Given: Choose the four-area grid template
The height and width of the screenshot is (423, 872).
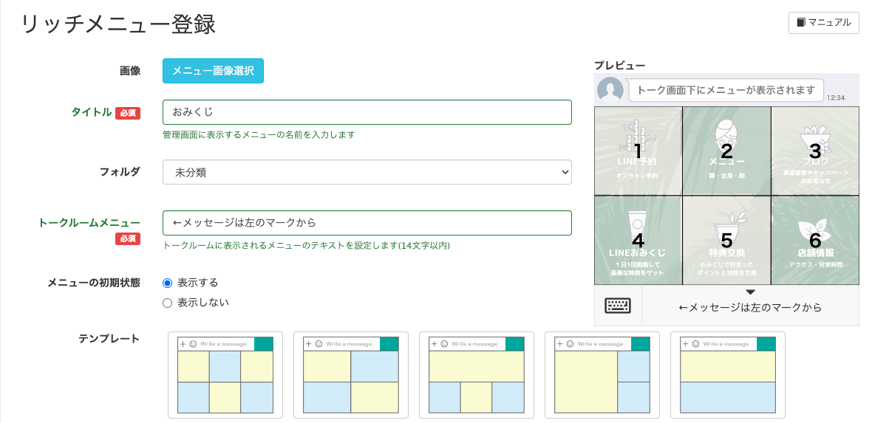Looking at the screenshot, I should click(x=351, y=375).
